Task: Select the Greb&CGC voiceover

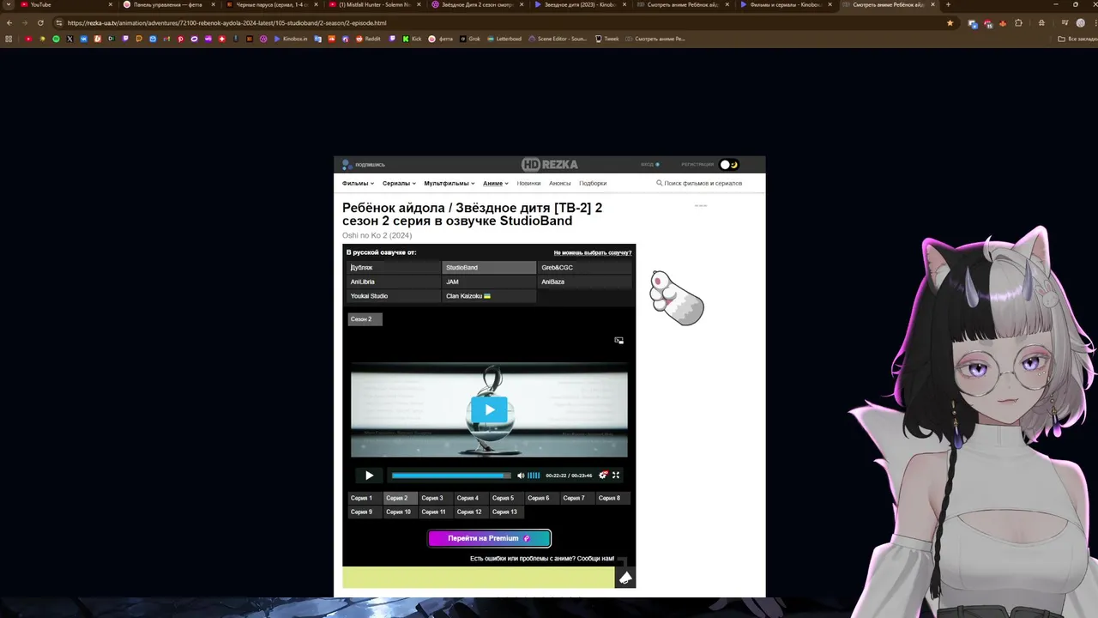Action: [584, 268]
